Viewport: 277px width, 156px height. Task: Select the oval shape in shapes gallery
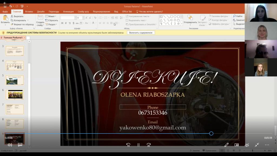tap(175, 17)
